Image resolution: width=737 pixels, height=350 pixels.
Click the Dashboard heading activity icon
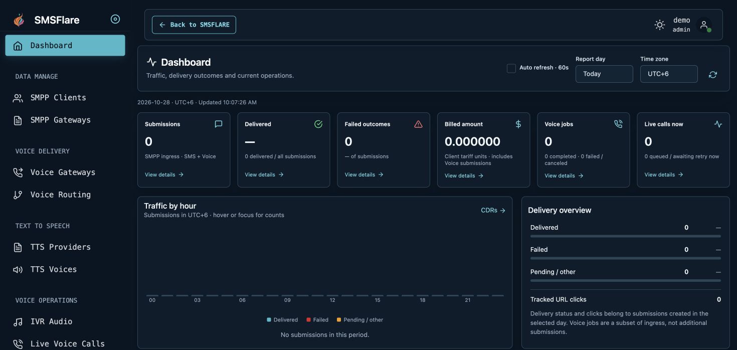pos(151,62)
